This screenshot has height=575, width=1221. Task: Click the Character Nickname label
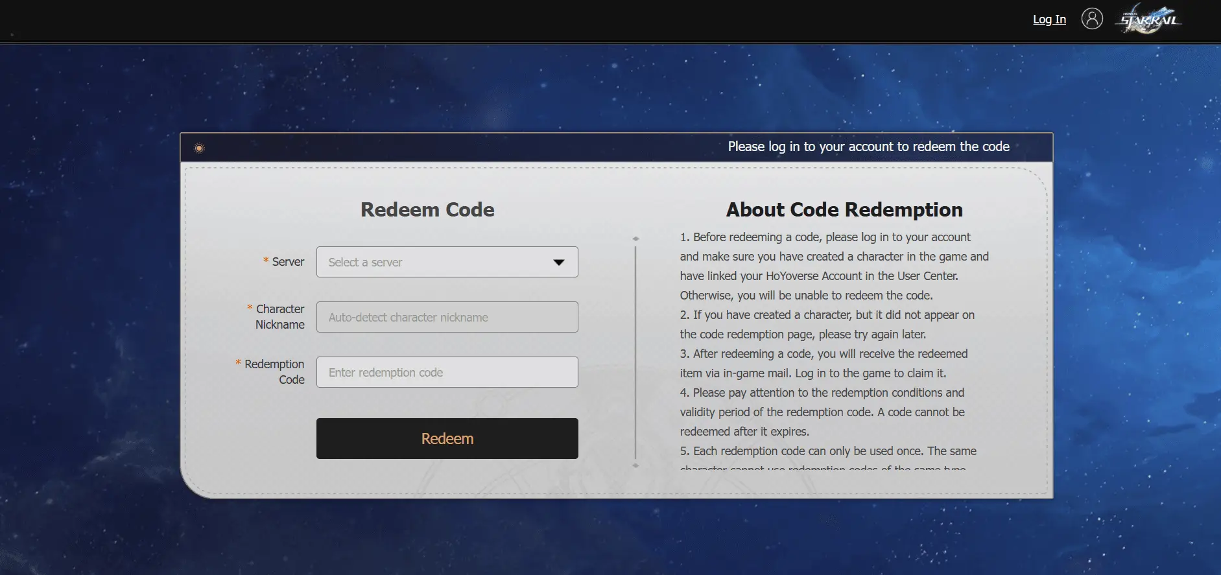pos(279,317)
